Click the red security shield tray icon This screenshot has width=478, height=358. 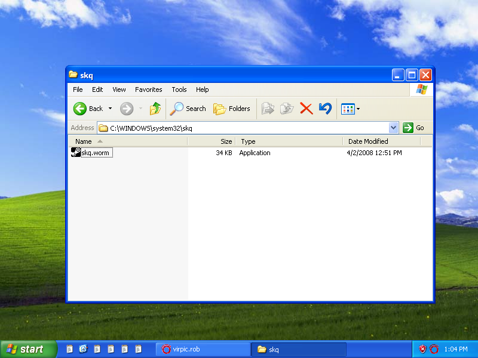coord(422,349)
